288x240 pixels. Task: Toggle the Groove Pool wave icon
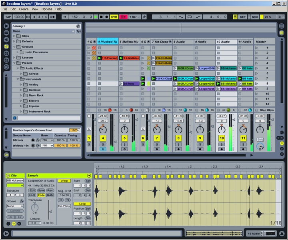pos(6,155)
